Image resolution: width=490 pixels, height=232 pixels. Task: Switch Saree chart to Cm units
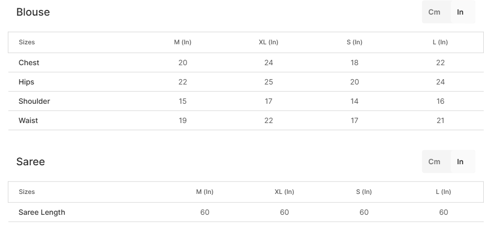coord(434,162)
